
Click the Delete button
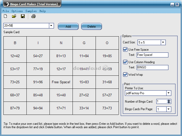(x=91, y=26)
